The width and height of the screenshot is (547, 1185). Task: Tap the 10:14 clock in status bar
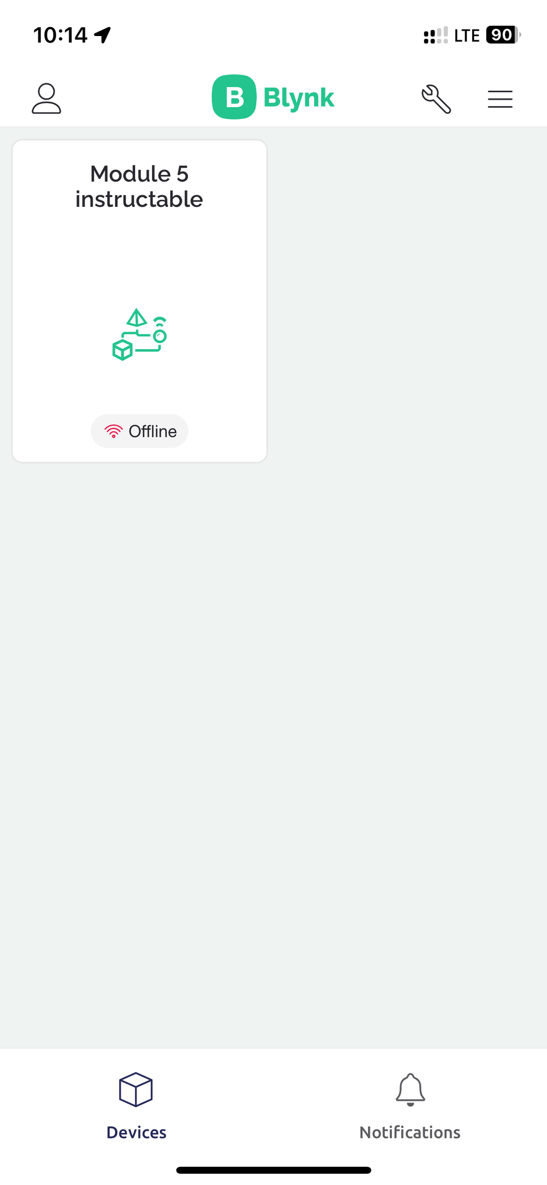coord(60,35)
